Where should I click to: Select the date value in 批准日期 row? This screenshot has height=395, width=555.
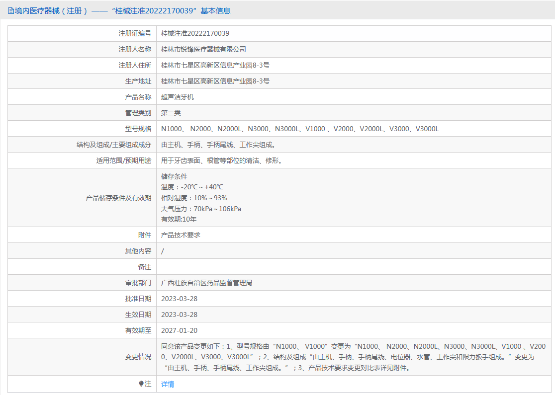[179, 299]
